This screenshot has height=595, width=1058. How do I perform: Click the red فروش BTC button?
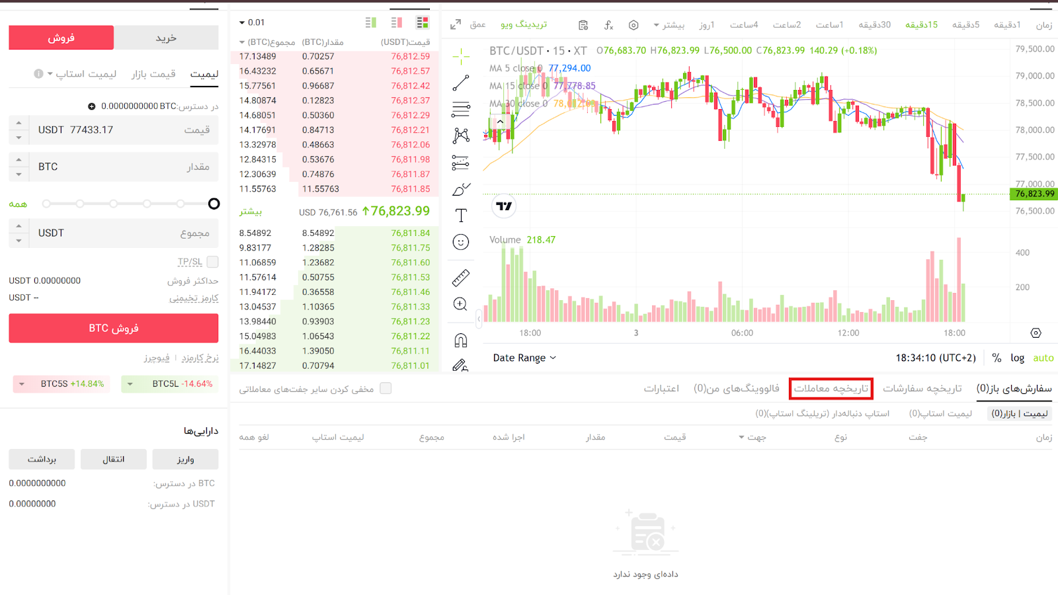coord(113,328)
